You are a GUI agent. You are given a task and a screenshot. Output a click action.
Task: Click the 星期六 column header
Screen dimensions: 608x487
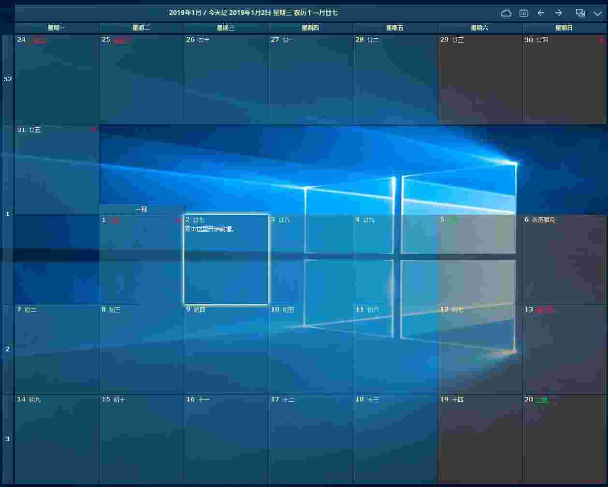coord(479,28)
